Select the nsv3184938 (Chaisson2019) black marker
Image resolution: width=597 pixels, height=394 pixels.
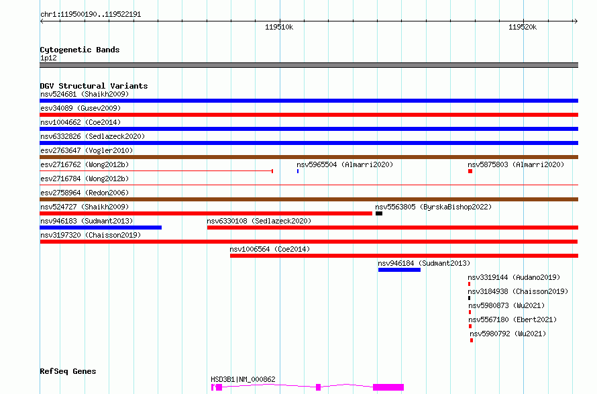point(469,298)
